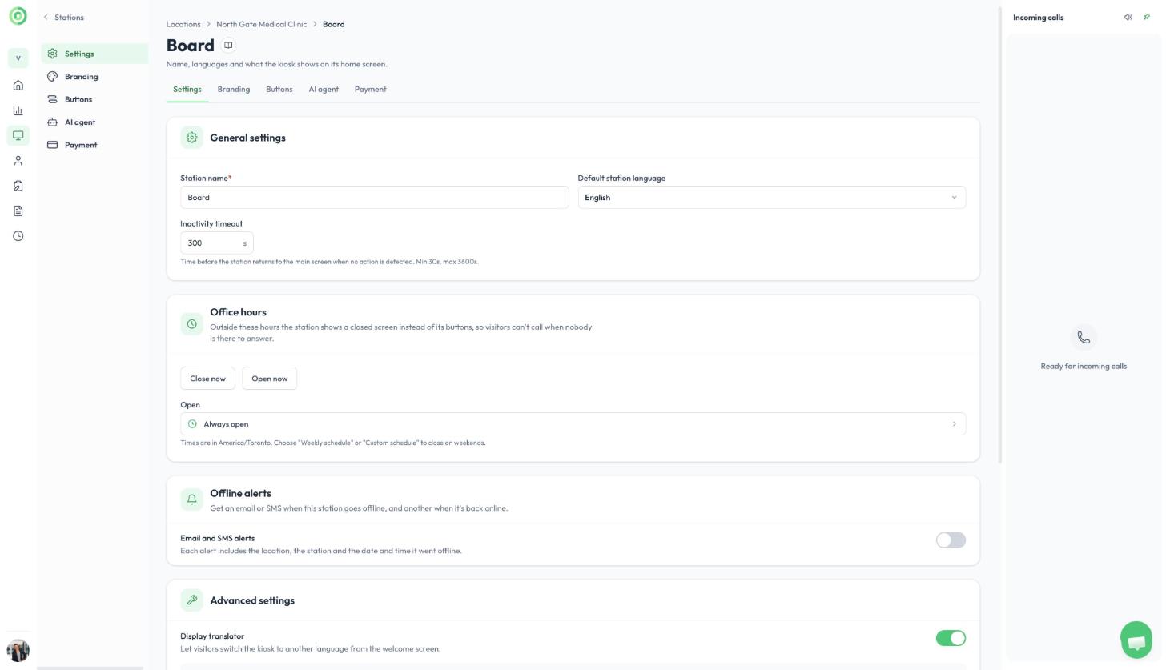Open the document icon in left rail
This screenshot has height=670, width=1166.
click(18, 211)
